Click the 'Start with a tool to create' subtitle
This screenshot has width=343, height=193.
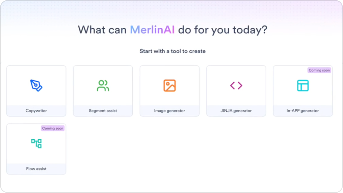(x=173, y=51)
